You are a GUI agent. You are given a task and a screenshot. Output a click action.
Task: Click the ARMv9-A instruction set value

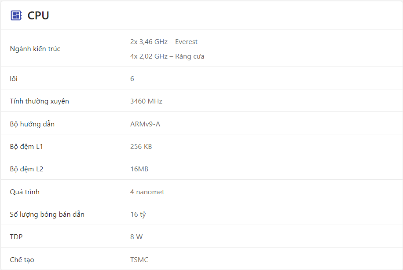(145, 124)
